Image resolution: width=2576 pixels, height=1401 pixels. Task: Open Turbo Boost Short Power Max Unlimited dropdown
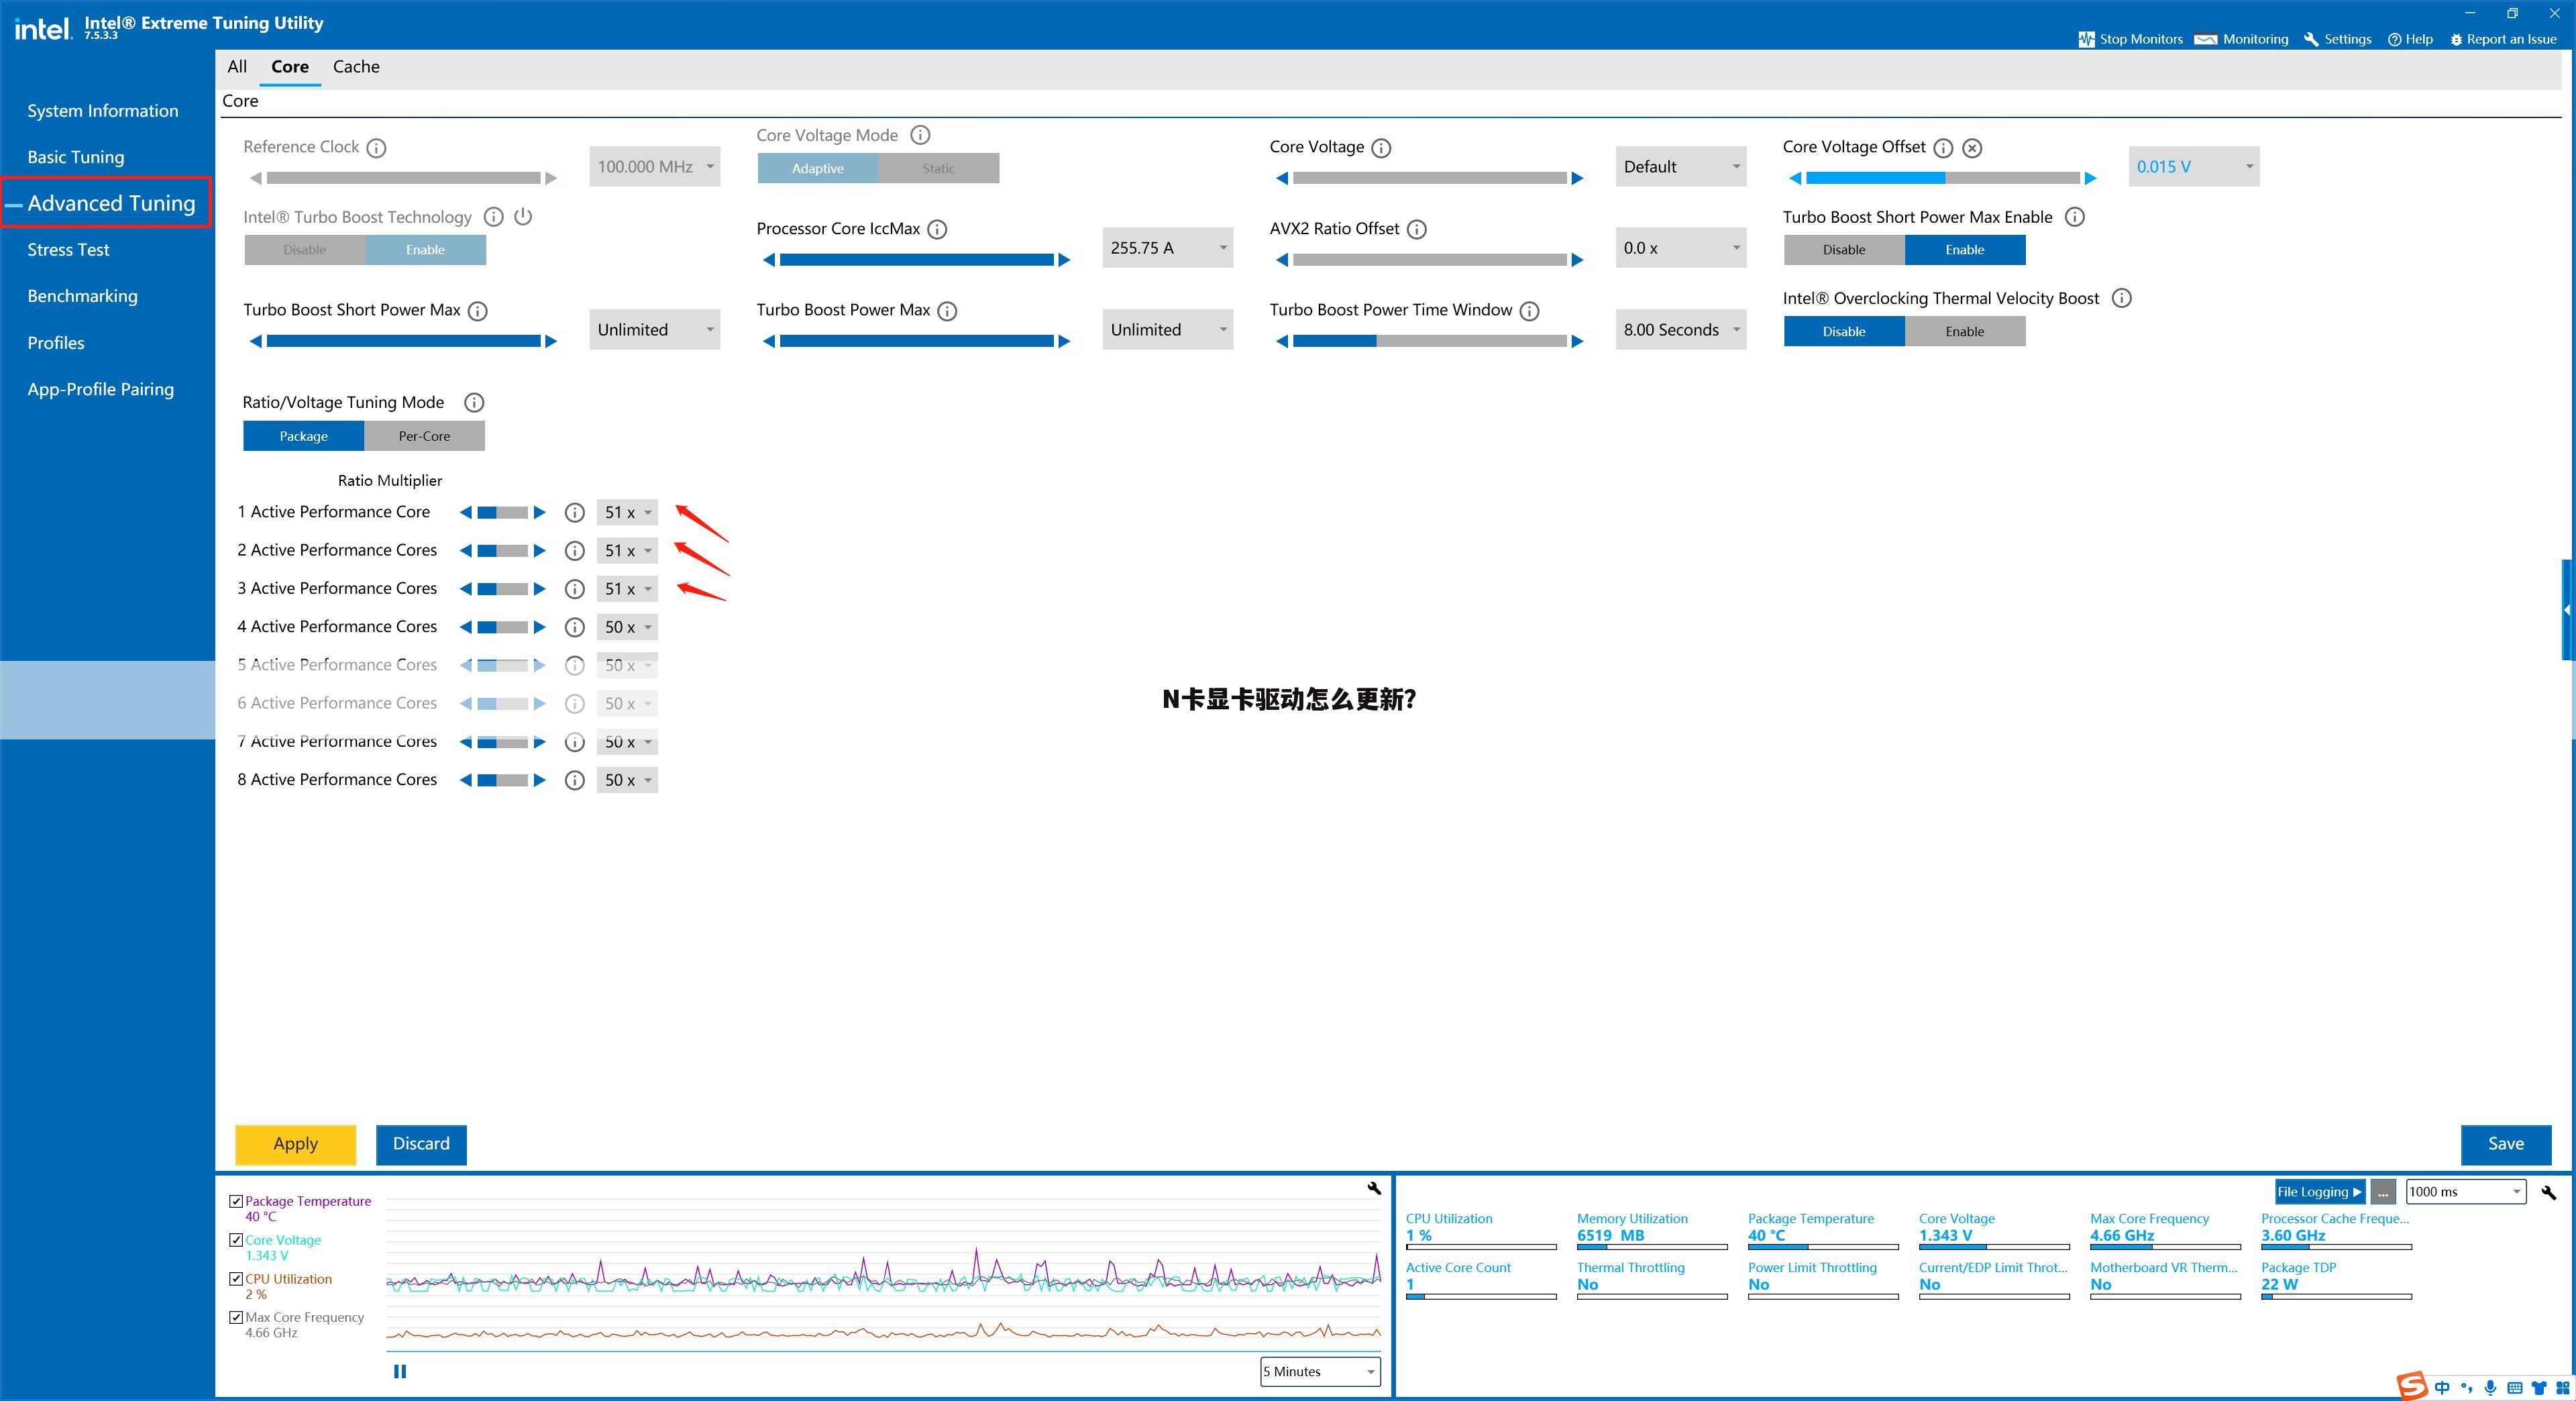[x=655, y=330]
